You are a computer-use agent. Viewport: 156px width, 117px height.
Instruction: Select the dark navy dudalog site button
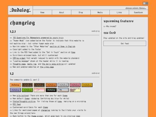point(39,85)
